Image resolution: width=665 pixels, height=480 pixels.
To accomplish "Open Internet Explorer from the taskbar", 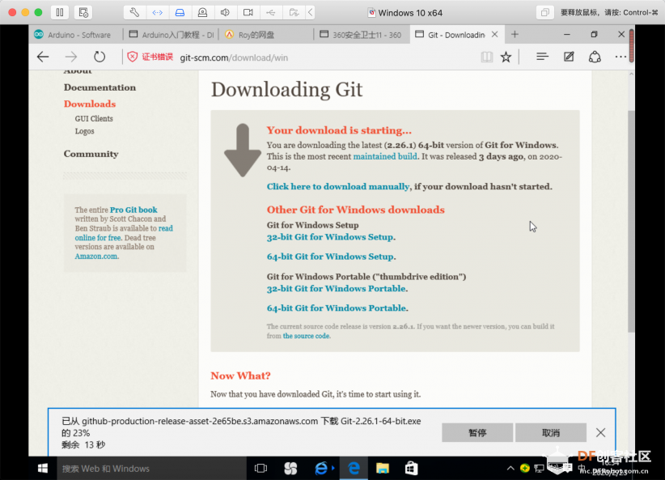I will click(x=322, y=468).
